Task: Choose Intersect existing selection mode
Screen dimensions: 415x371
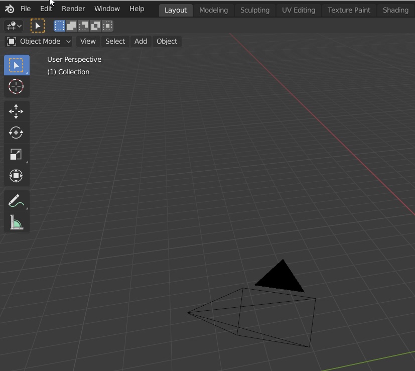Action: (107, 26)
